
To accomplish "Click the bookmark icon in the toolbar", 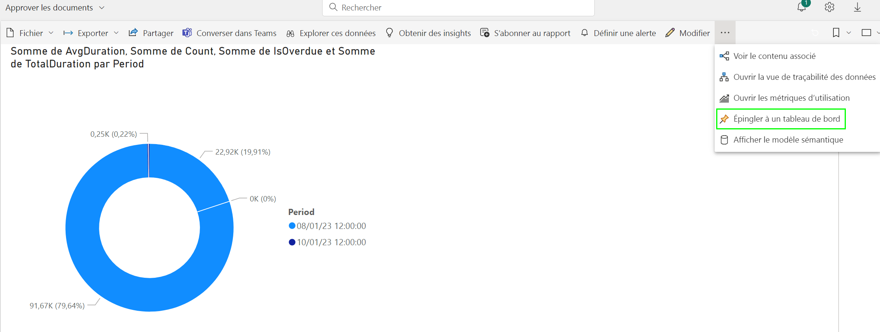I will [835, 33].
